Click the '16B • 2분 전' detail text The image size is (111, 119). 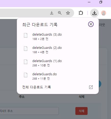pos(40,39)
